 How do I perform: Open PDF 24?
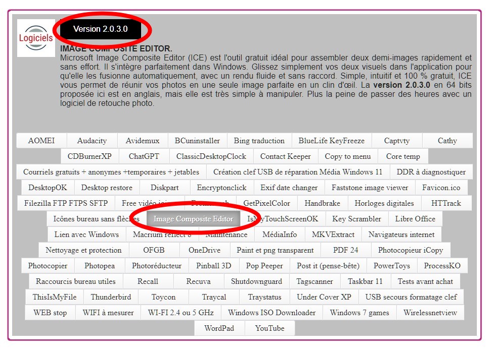coord(346,250)
